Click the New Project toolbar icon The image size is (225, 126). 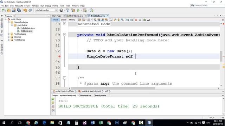(x=8, y=10)
